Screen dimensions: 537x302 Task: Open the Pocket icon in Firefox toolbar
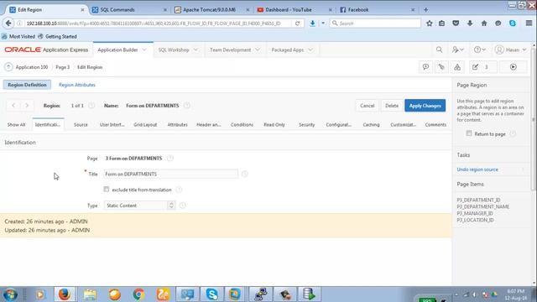[456, 23]
